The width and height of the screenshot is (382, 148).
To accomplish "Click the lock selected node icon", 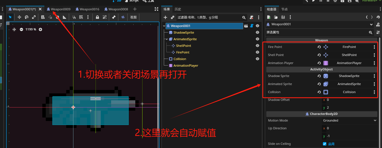I will [x=97, y=17].
